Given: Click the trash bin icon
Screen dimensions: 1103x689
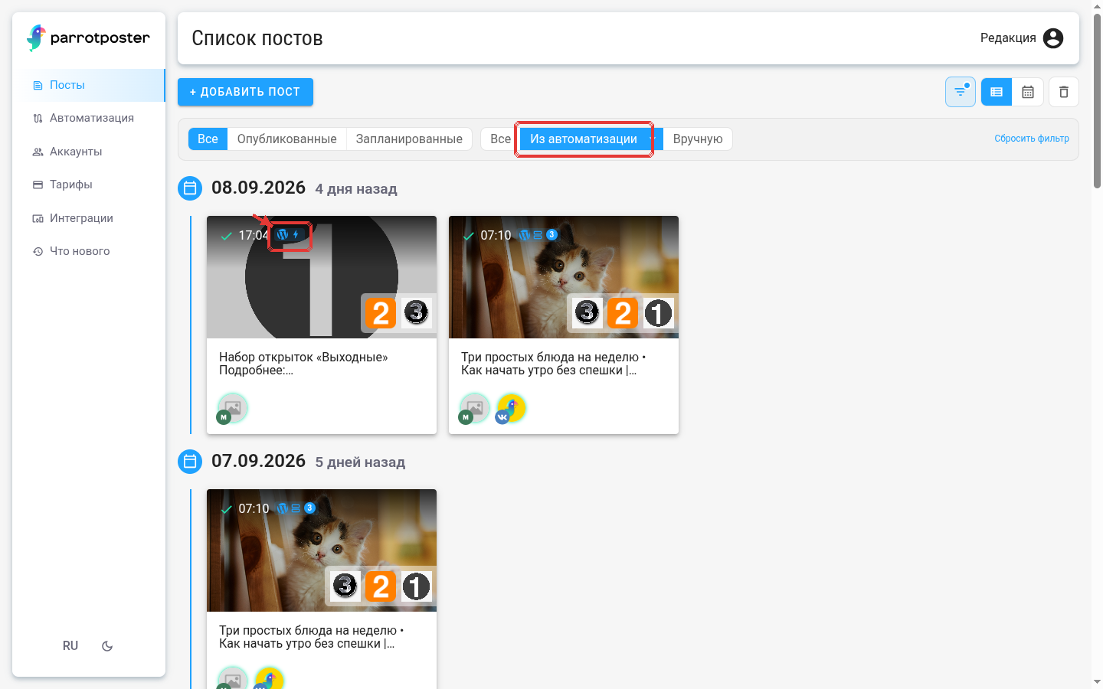Looking at the screenshot, I should tap(1064, 92).
